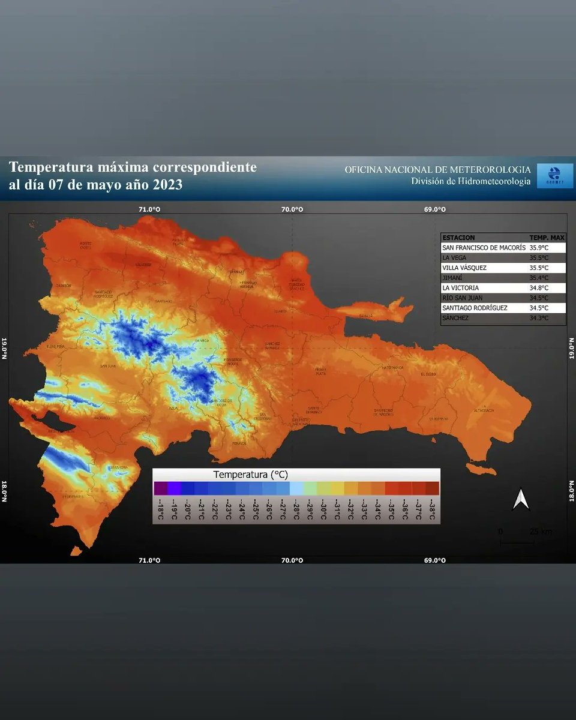Expand the ESTACION column header
The image size is (576, 720).
459,237
